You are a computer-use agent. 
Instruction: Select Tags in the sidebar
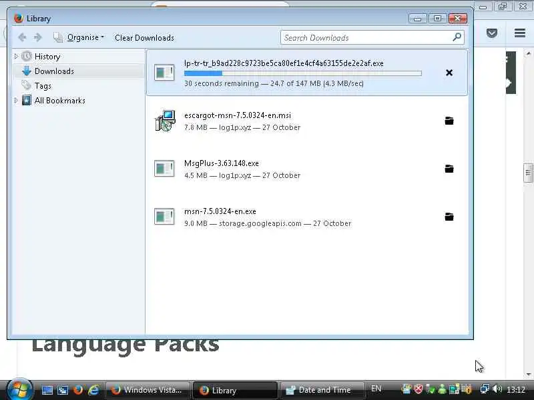click(x=43, y=86)
